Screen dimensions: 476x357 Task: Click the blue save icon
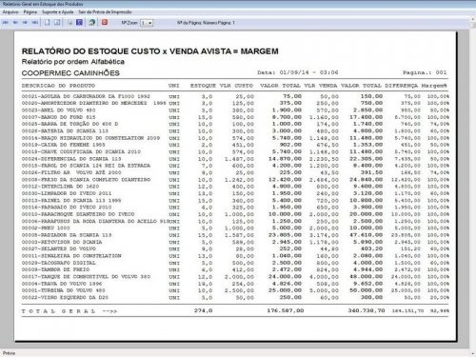(80, 22)
